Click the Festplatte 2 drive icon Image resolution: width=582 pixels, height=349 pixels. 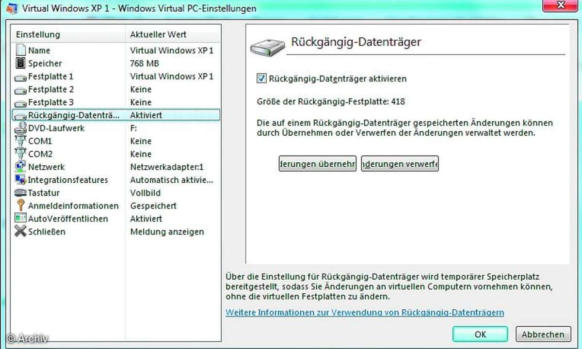(20, 90)
